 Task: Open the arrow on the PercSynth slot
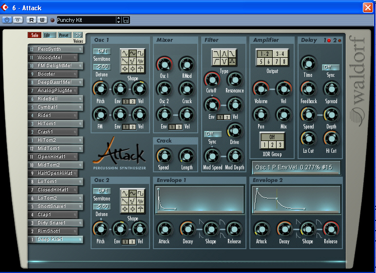point(80,49)
